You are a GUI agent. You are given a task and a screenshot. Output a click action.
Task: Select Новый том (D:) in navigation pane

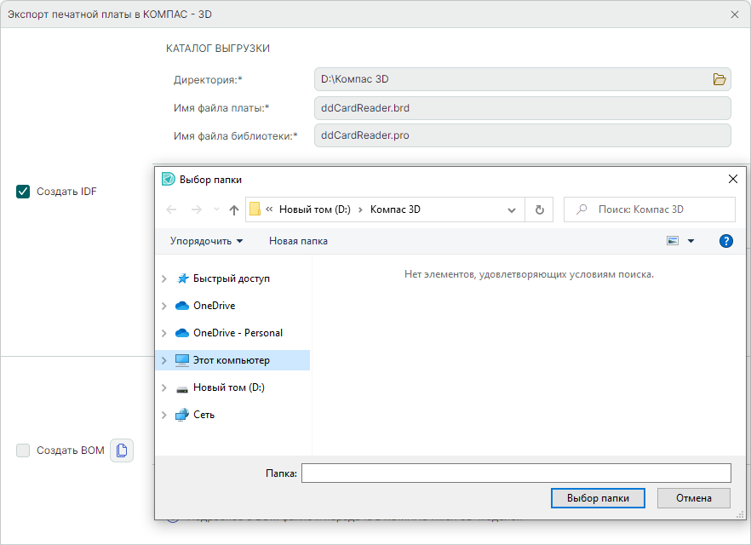coord(228,387)
